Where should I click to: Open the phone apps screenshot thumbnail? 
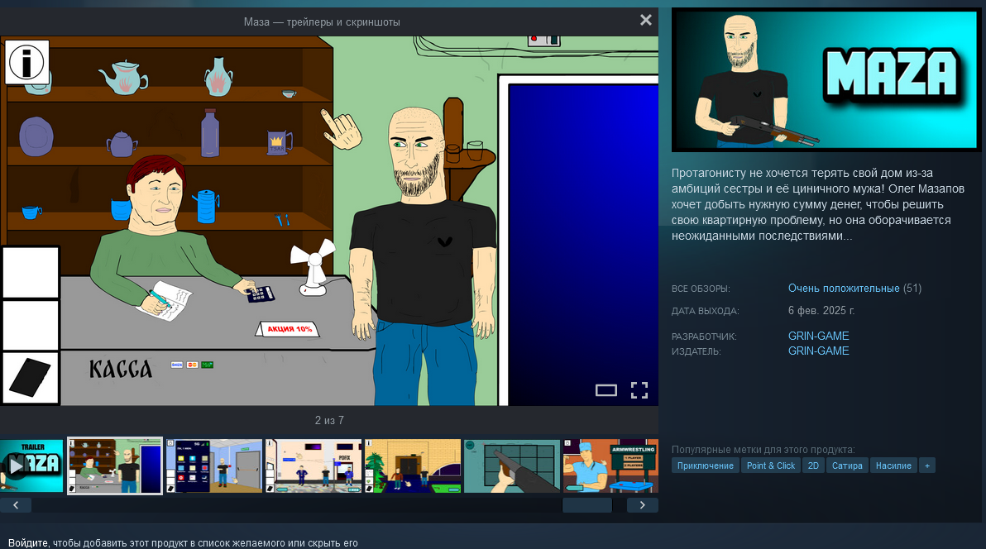pos(214,466)
